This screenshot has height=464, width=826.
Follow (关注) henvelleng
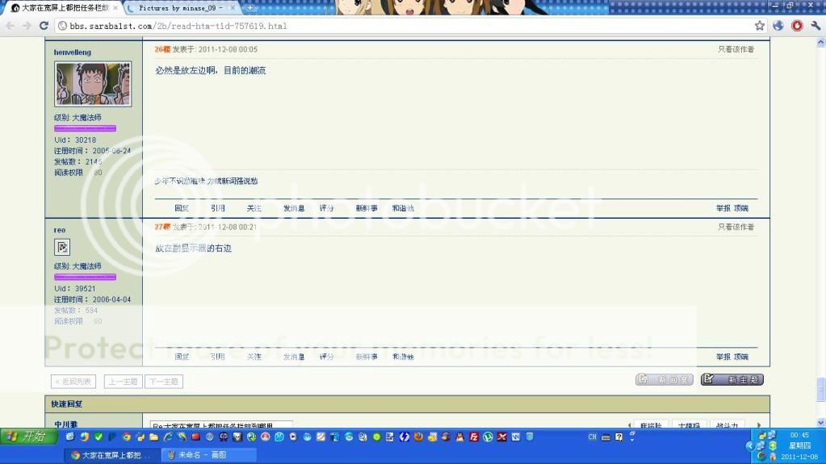(x=254, y=208)
